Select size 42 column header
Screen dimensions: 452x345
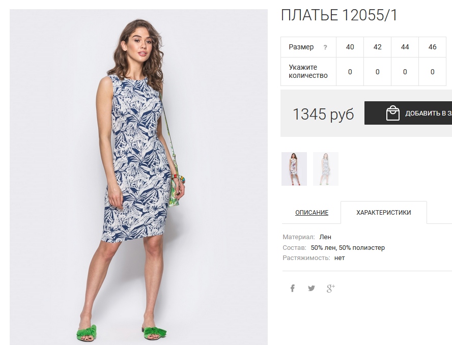pyautogui.click(x=377, y=47)
